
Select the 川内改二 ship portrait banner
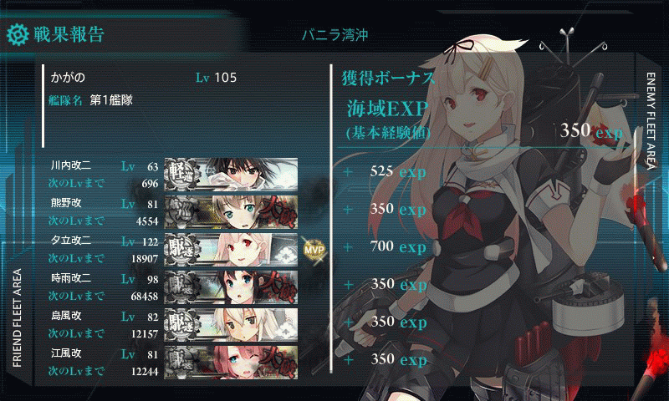[231, 174]
